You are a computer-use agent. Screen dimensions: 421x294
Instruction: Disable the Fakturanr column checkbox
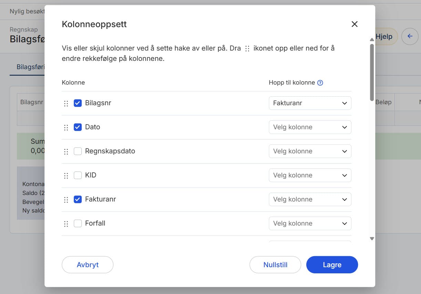coord(78,199)
